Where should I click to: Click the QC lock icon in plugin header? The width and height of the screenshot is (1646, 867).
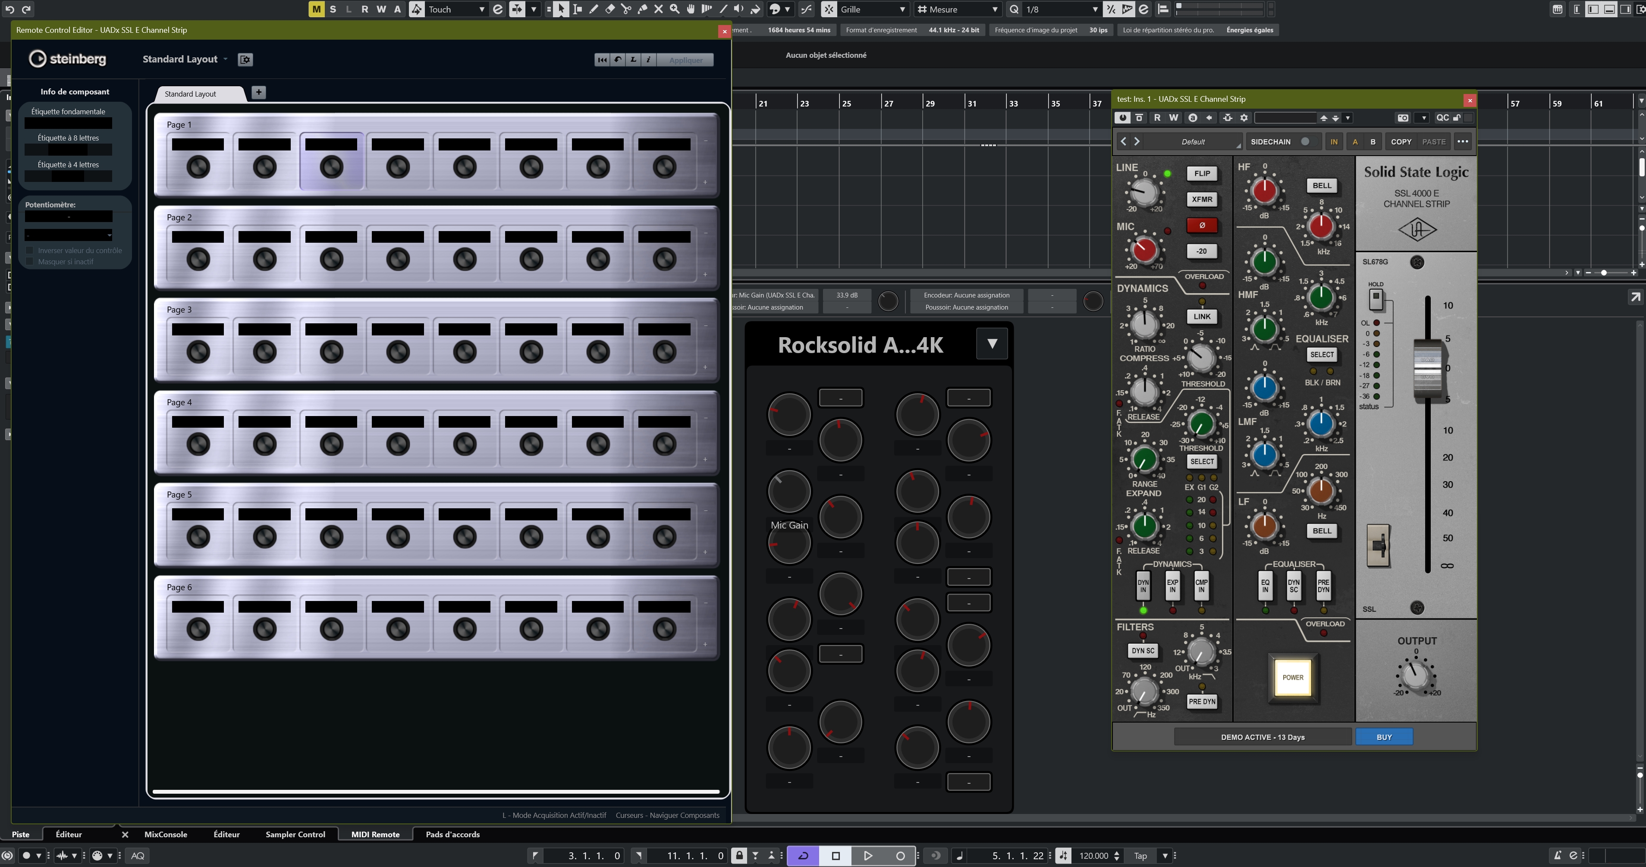tap(1456, 117)
